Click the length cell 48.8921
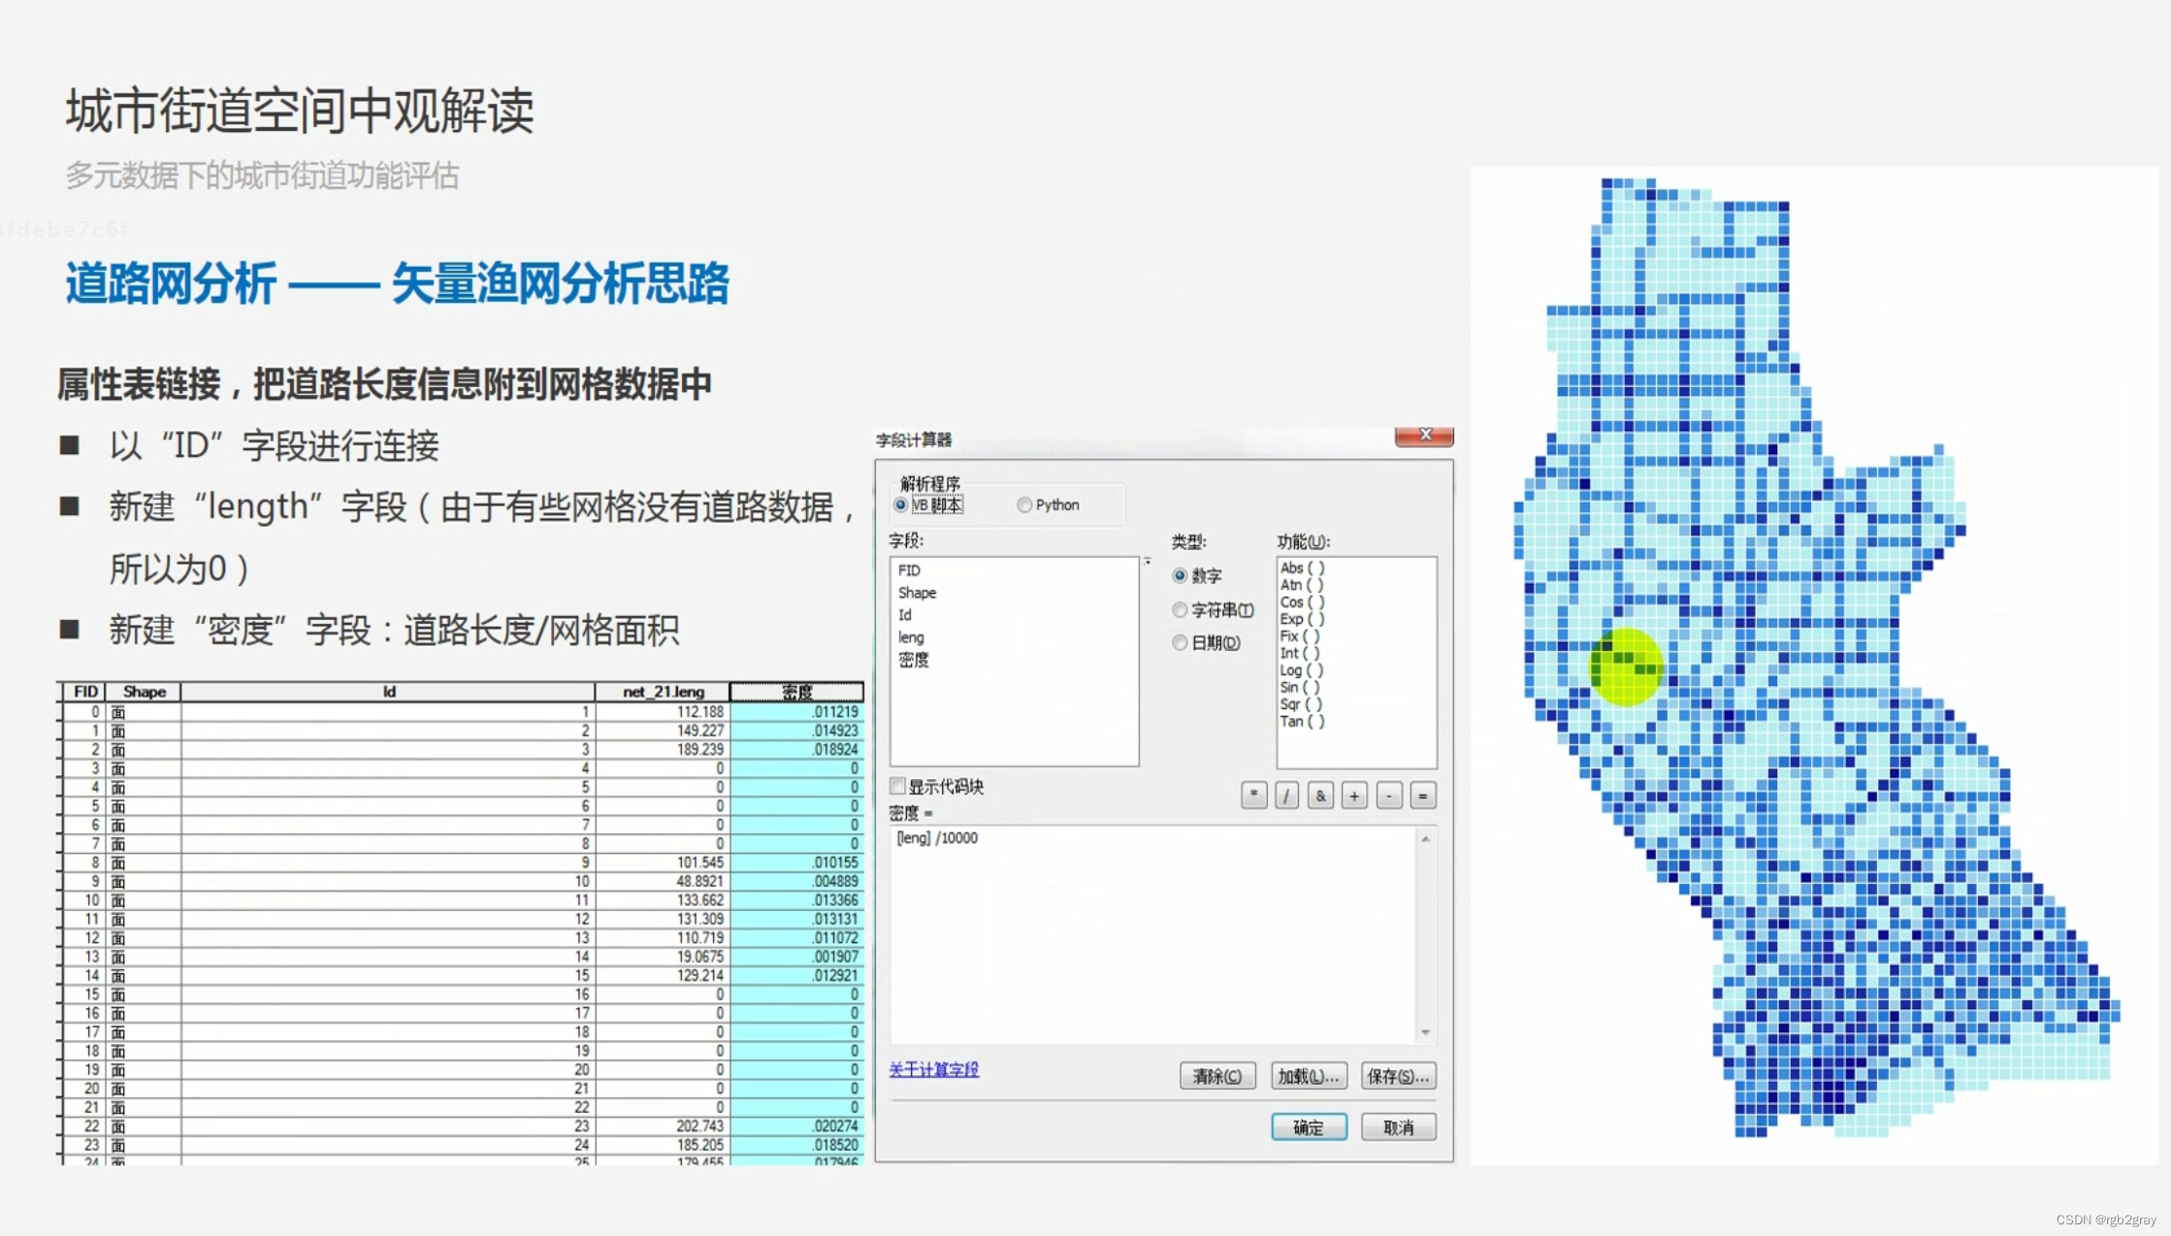The width and height of the screenshot is (2171, 1236). (663, 882)
